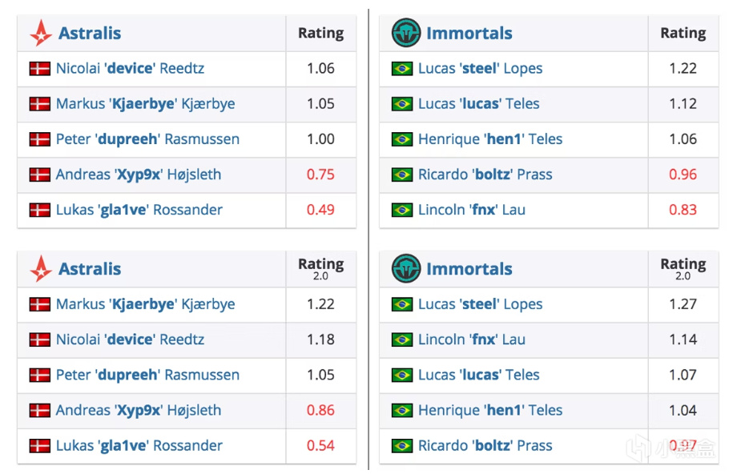Click the Astralis logo in Rating 2.0 table
737x474 pixels.
click(x=41, y=269)
